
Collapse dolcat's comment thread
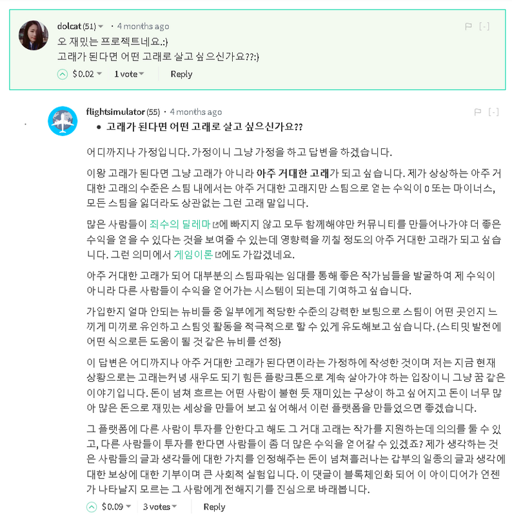(x=484, y=26)
